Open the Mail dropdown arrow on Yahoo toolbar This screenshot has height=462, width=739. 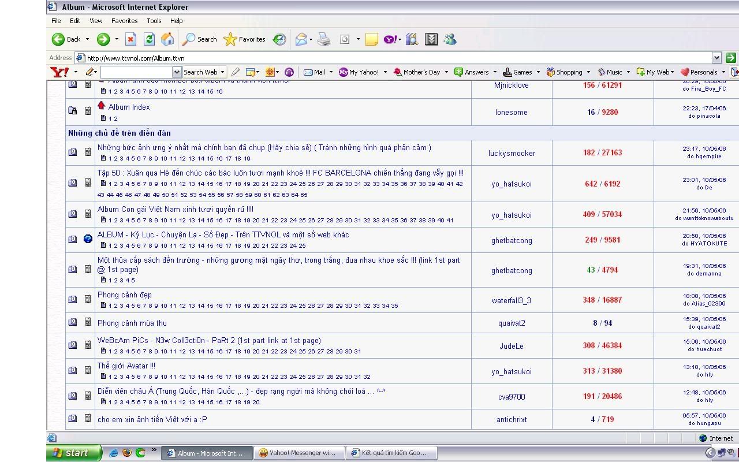[x=331, y=72]
